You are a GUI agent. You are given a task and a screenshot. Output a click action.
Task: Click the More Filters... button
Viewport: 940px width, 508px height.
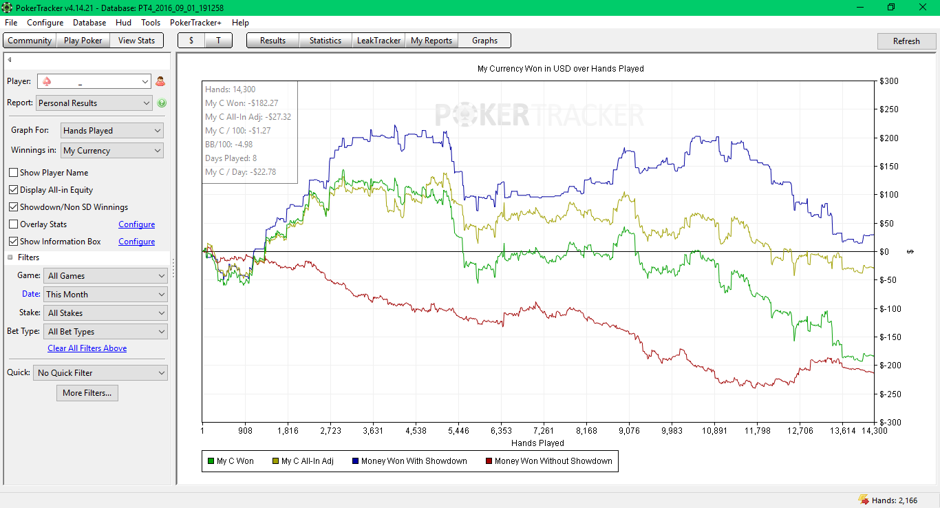[87, 393]
